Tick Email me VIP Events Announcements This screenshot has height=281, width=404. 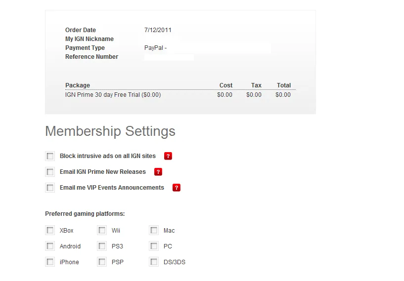(x=50, y=188)
